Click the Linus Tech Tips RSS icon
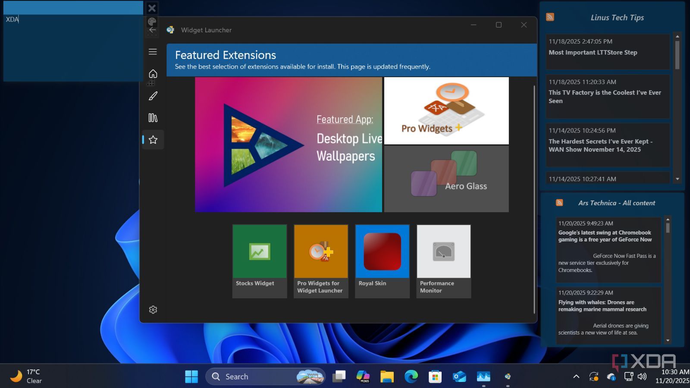Viewport: 690px width, 388px height. tap(550, 17)
